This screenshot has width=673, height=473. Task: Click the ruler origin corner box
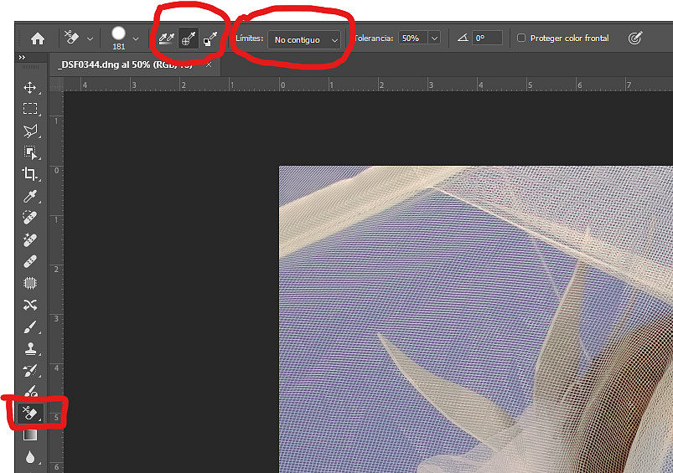pyautogui.click(x=56, y=84)
